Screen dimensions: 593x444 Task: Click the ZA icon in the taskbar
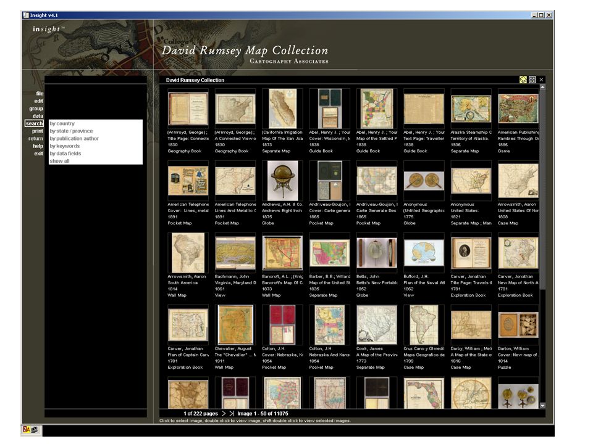(x=27, y=429)
